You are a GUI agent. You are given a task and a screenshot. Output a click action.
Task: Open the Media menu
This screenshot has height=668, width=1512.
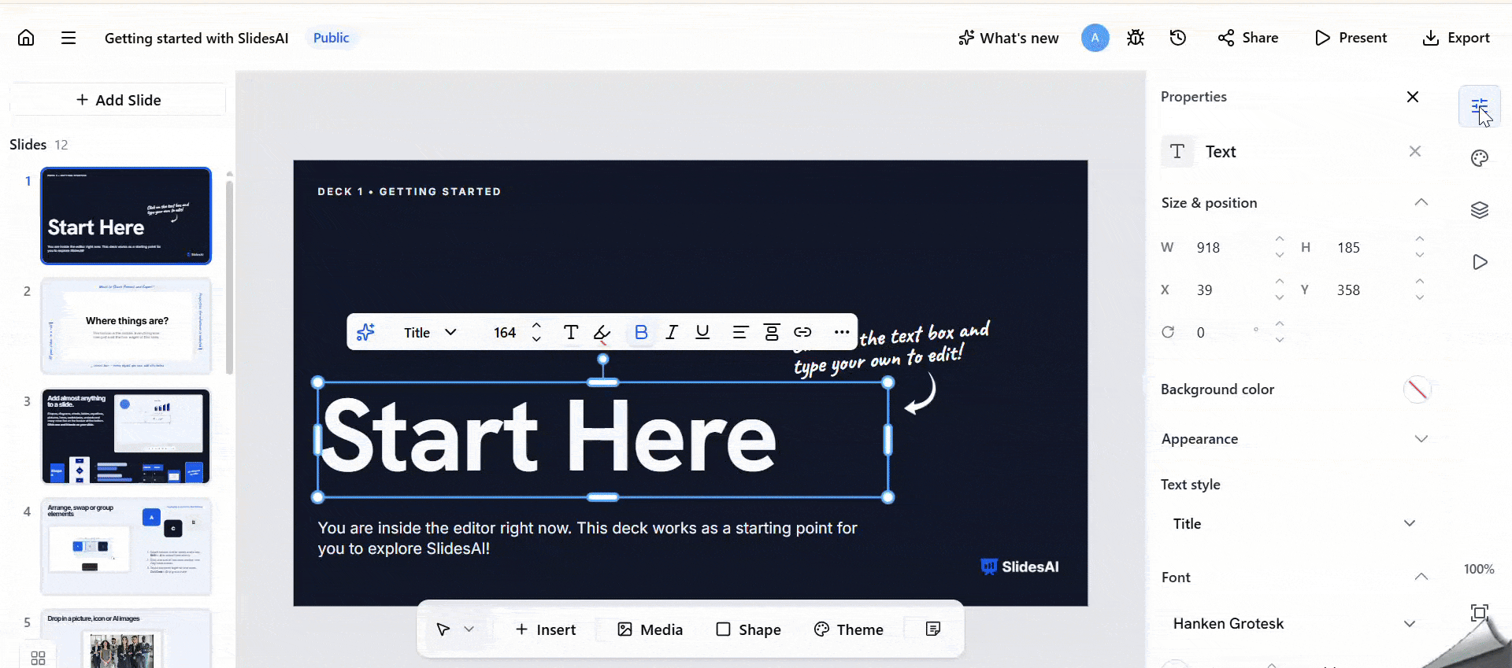[x=650, y=629]
